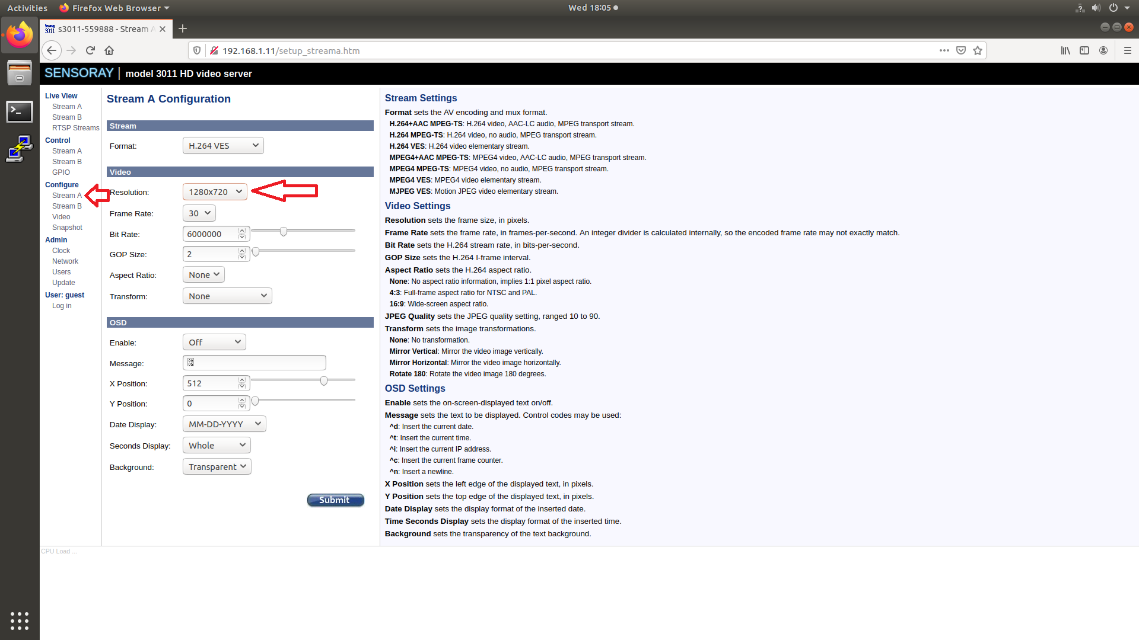1139x640 pixels.
Task: Open the Activities overview
Action: 27,8
